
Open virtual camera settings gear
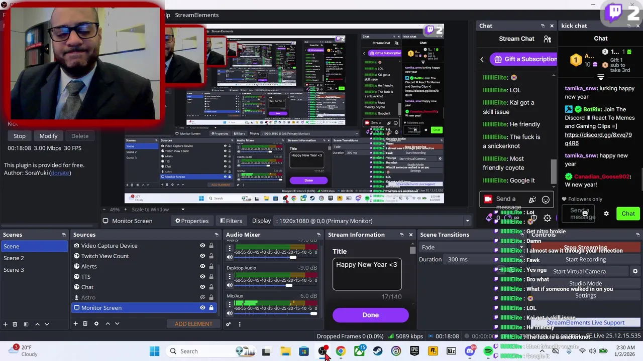(x=635, y=271)
